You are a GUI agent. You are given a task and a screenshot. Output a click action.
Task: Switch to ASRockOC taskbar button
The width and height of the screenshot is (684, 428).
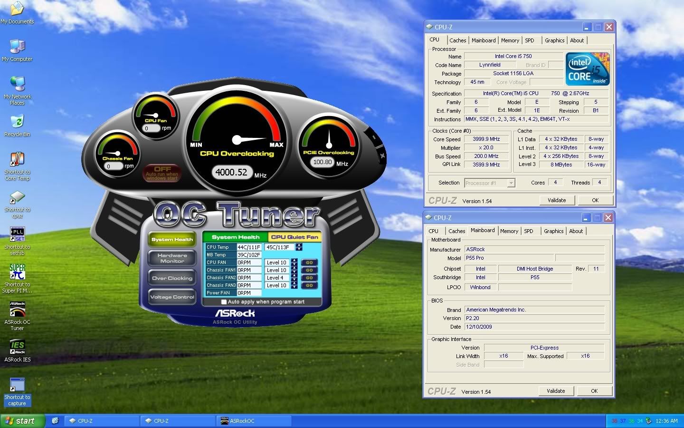point(255,421)
